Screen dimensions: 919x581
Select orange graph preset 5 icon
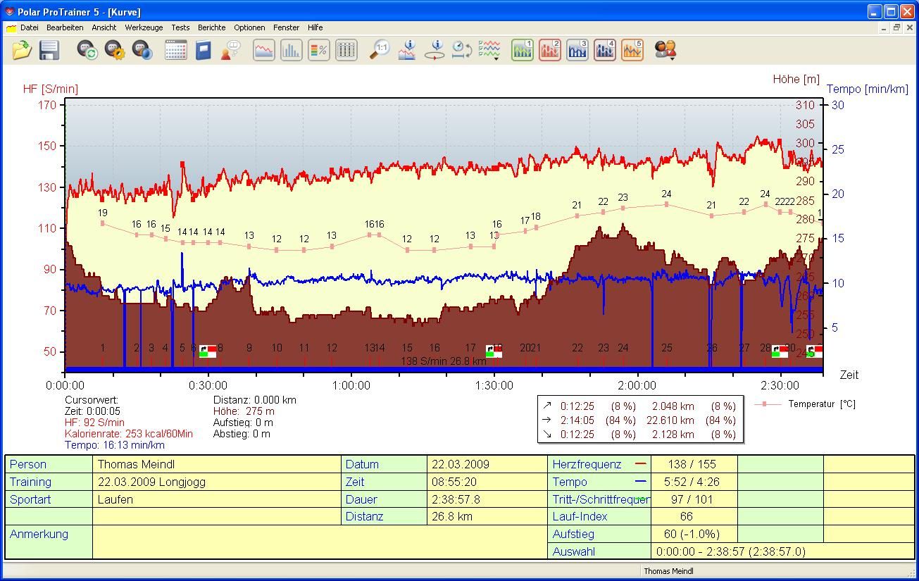coord(632,50)
